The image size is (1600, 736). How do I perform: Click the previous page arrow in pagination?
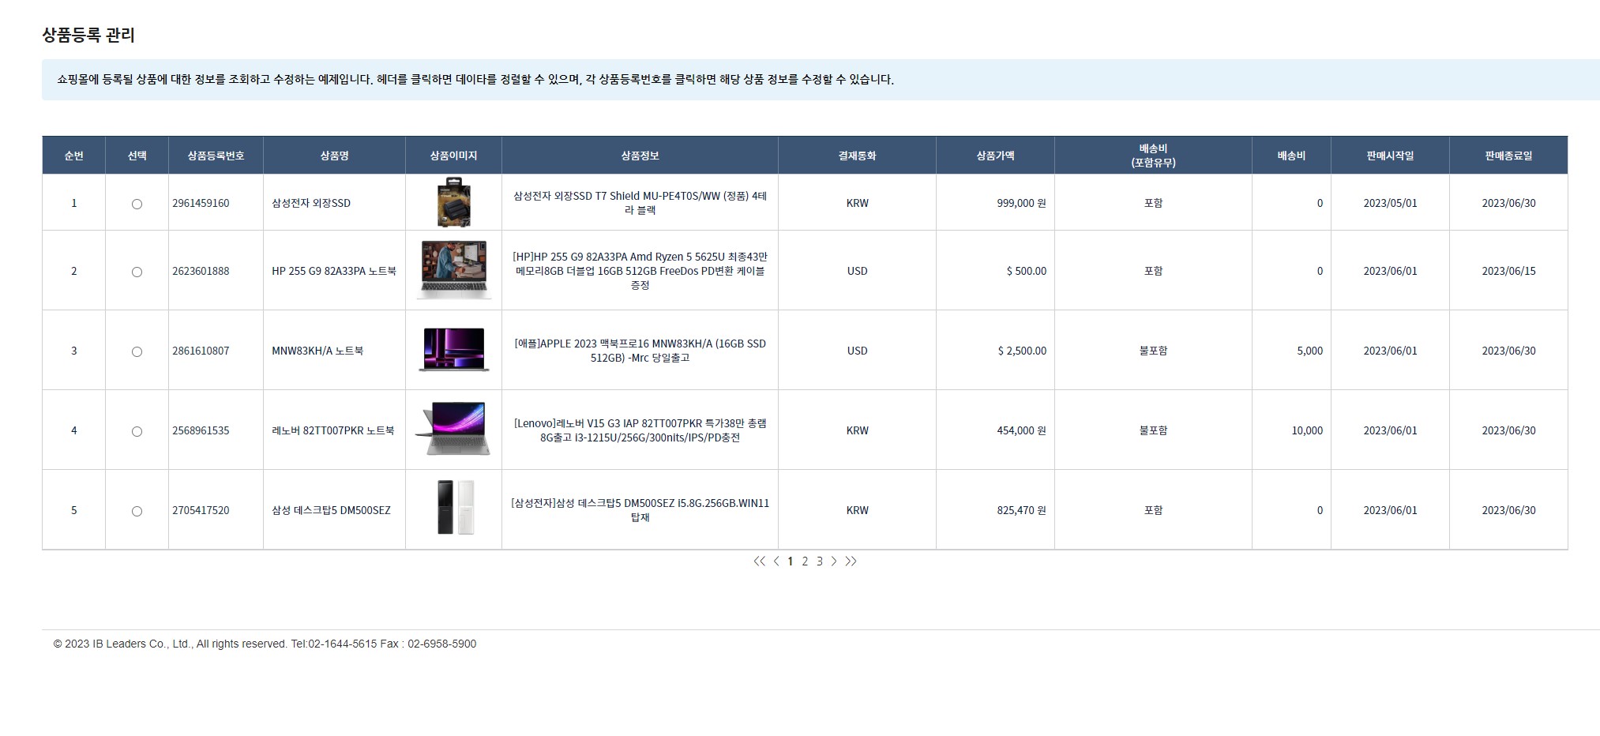coord(776,561)
